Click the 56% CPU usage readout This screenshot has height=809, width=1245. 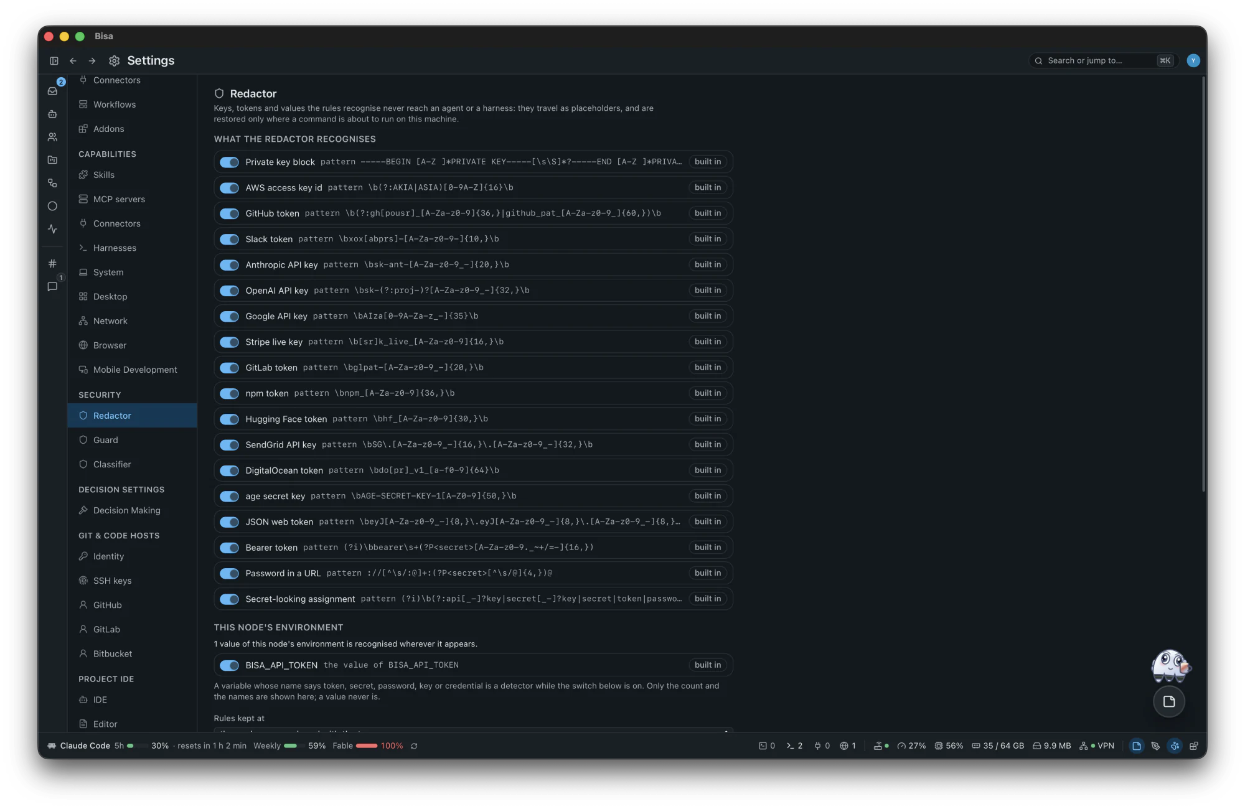click(x=949, y=746)
